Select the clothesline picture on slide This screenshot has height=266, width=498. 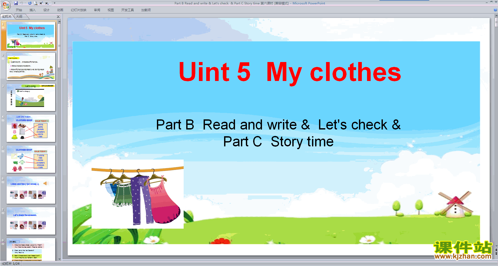(x=137, y=194)
